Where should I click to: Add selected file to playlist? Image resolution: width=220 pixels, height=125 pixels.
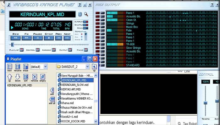point(52,92)
